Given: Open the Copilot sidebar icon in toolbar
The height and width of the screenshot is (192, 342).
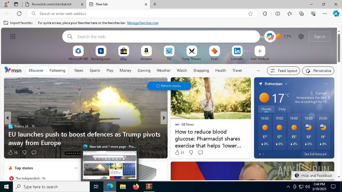Looking at the screenshot, I should pos(336,14).
